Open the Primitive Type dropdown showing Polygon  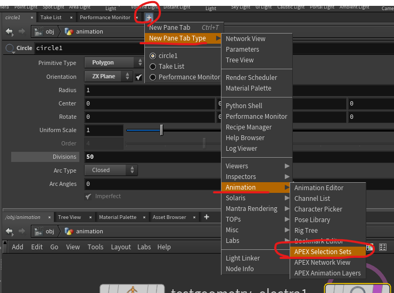[108, 63]
